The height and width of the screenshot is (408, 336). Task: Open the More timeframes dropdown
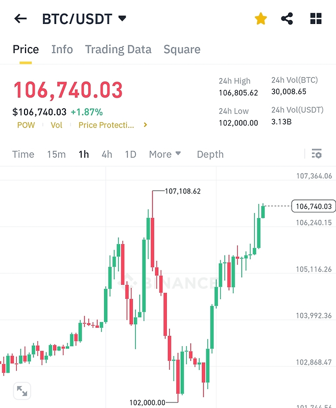click(x=165, y=154)
